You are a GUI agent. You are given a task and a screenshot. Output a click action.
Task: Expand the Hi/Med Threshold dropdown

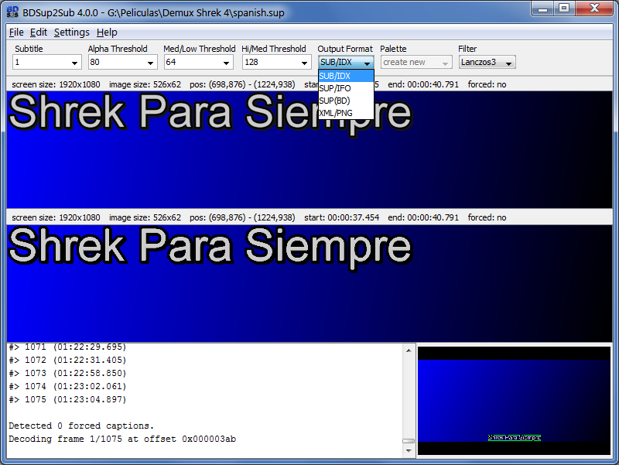pos(304,63)
